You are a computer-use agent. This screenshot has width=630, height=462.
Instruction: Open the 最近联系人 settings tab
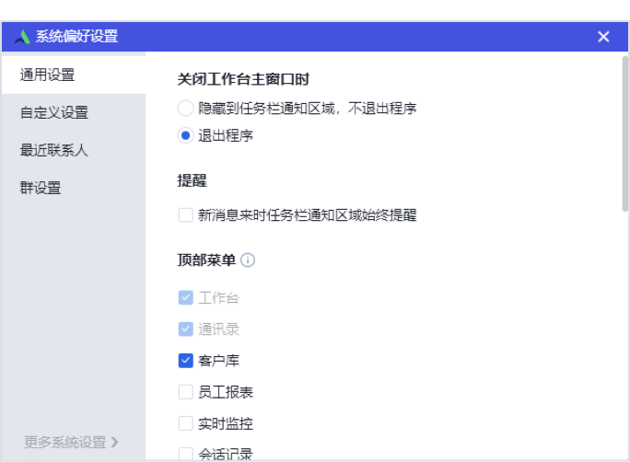click(74, 150)
